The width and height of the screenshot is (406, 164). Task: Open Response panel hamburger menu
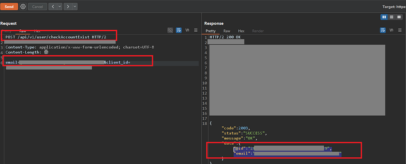pyautogui.click(x=400, y=30)
